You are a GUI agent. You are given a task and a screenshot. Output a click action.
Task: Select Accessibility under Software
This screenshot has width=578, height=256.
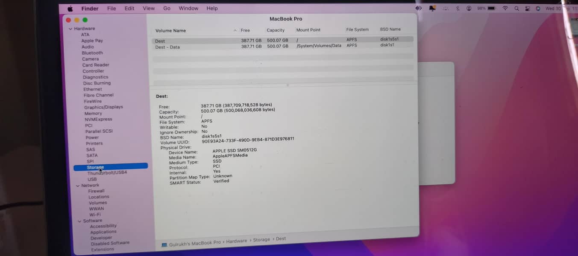click(x=103, y=226)
